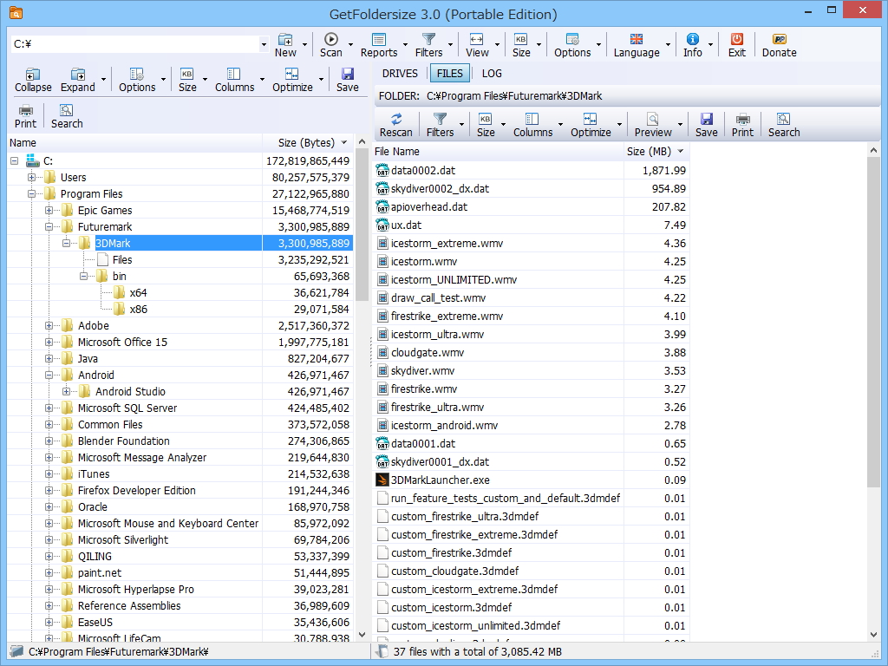
Task: Collapse all folders with Collapse icon
Action: [x=33, y=80]
